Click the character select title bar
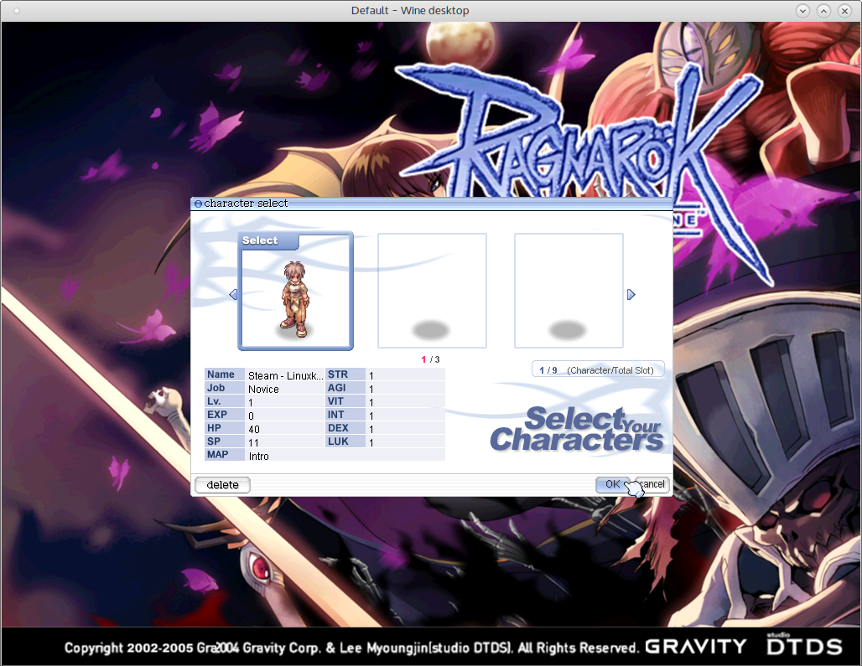 tap(432, 204)
